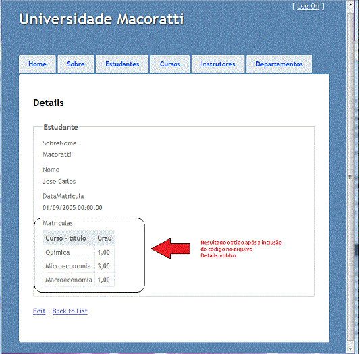Follow the Back to List link
Image resolution: width=359 pixels, height=354 pixels.
click(70, 311)
